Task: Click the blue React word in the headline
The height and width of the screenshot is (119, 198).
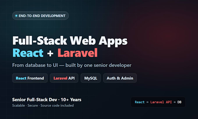Action: 28,53
